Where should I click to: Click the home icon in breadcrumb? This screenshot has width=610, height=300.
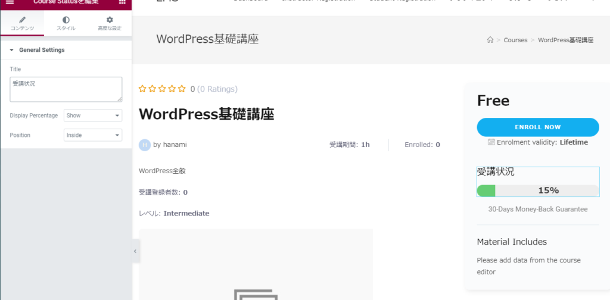[x=490, y=40]
